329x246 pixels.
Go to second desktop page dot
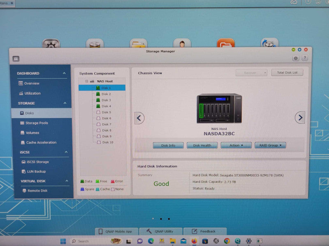161,219
